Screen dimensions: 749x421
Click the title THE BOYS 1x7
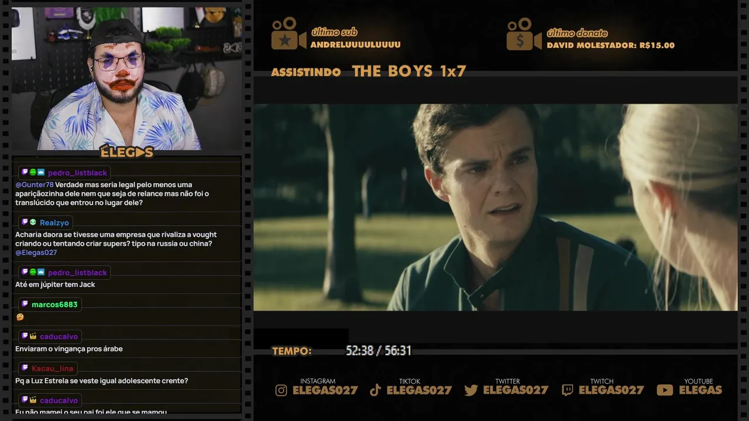[x=409, y=71]
